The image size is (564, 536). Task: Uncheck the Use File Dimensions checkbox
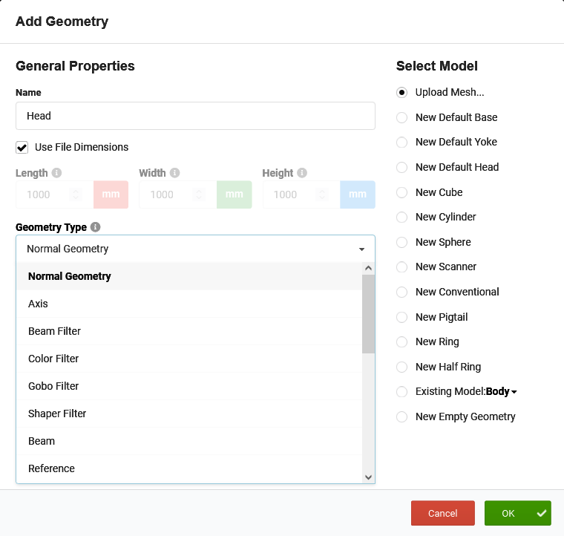tap(22, 147)
